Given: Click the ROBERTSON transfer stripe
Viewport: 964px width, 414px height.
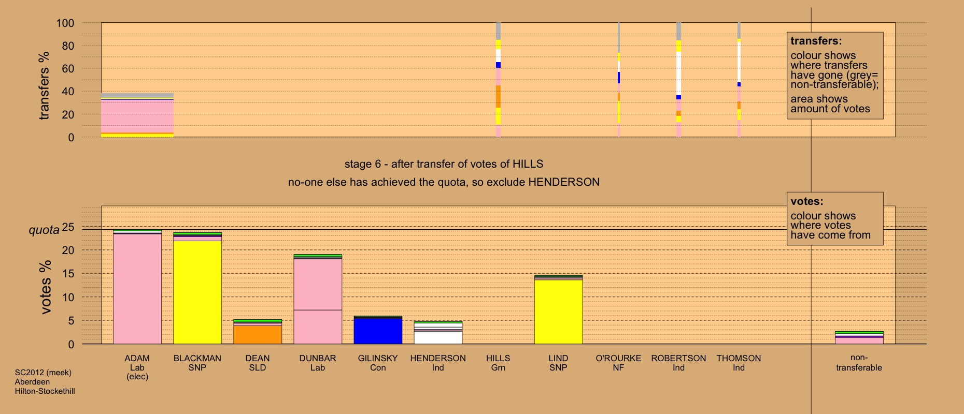Looking at the screenshot, I should click(x=678, y=80).
